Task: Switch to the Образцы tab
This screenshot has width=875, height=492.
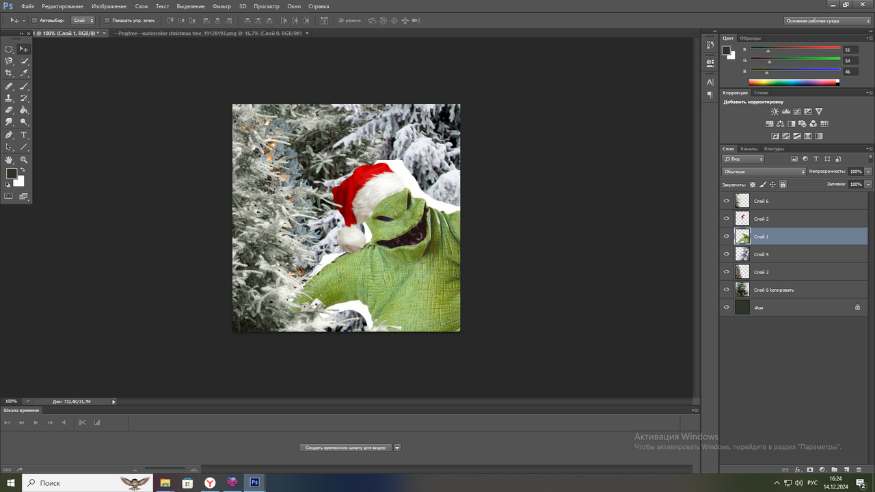Action: point(751,38)
